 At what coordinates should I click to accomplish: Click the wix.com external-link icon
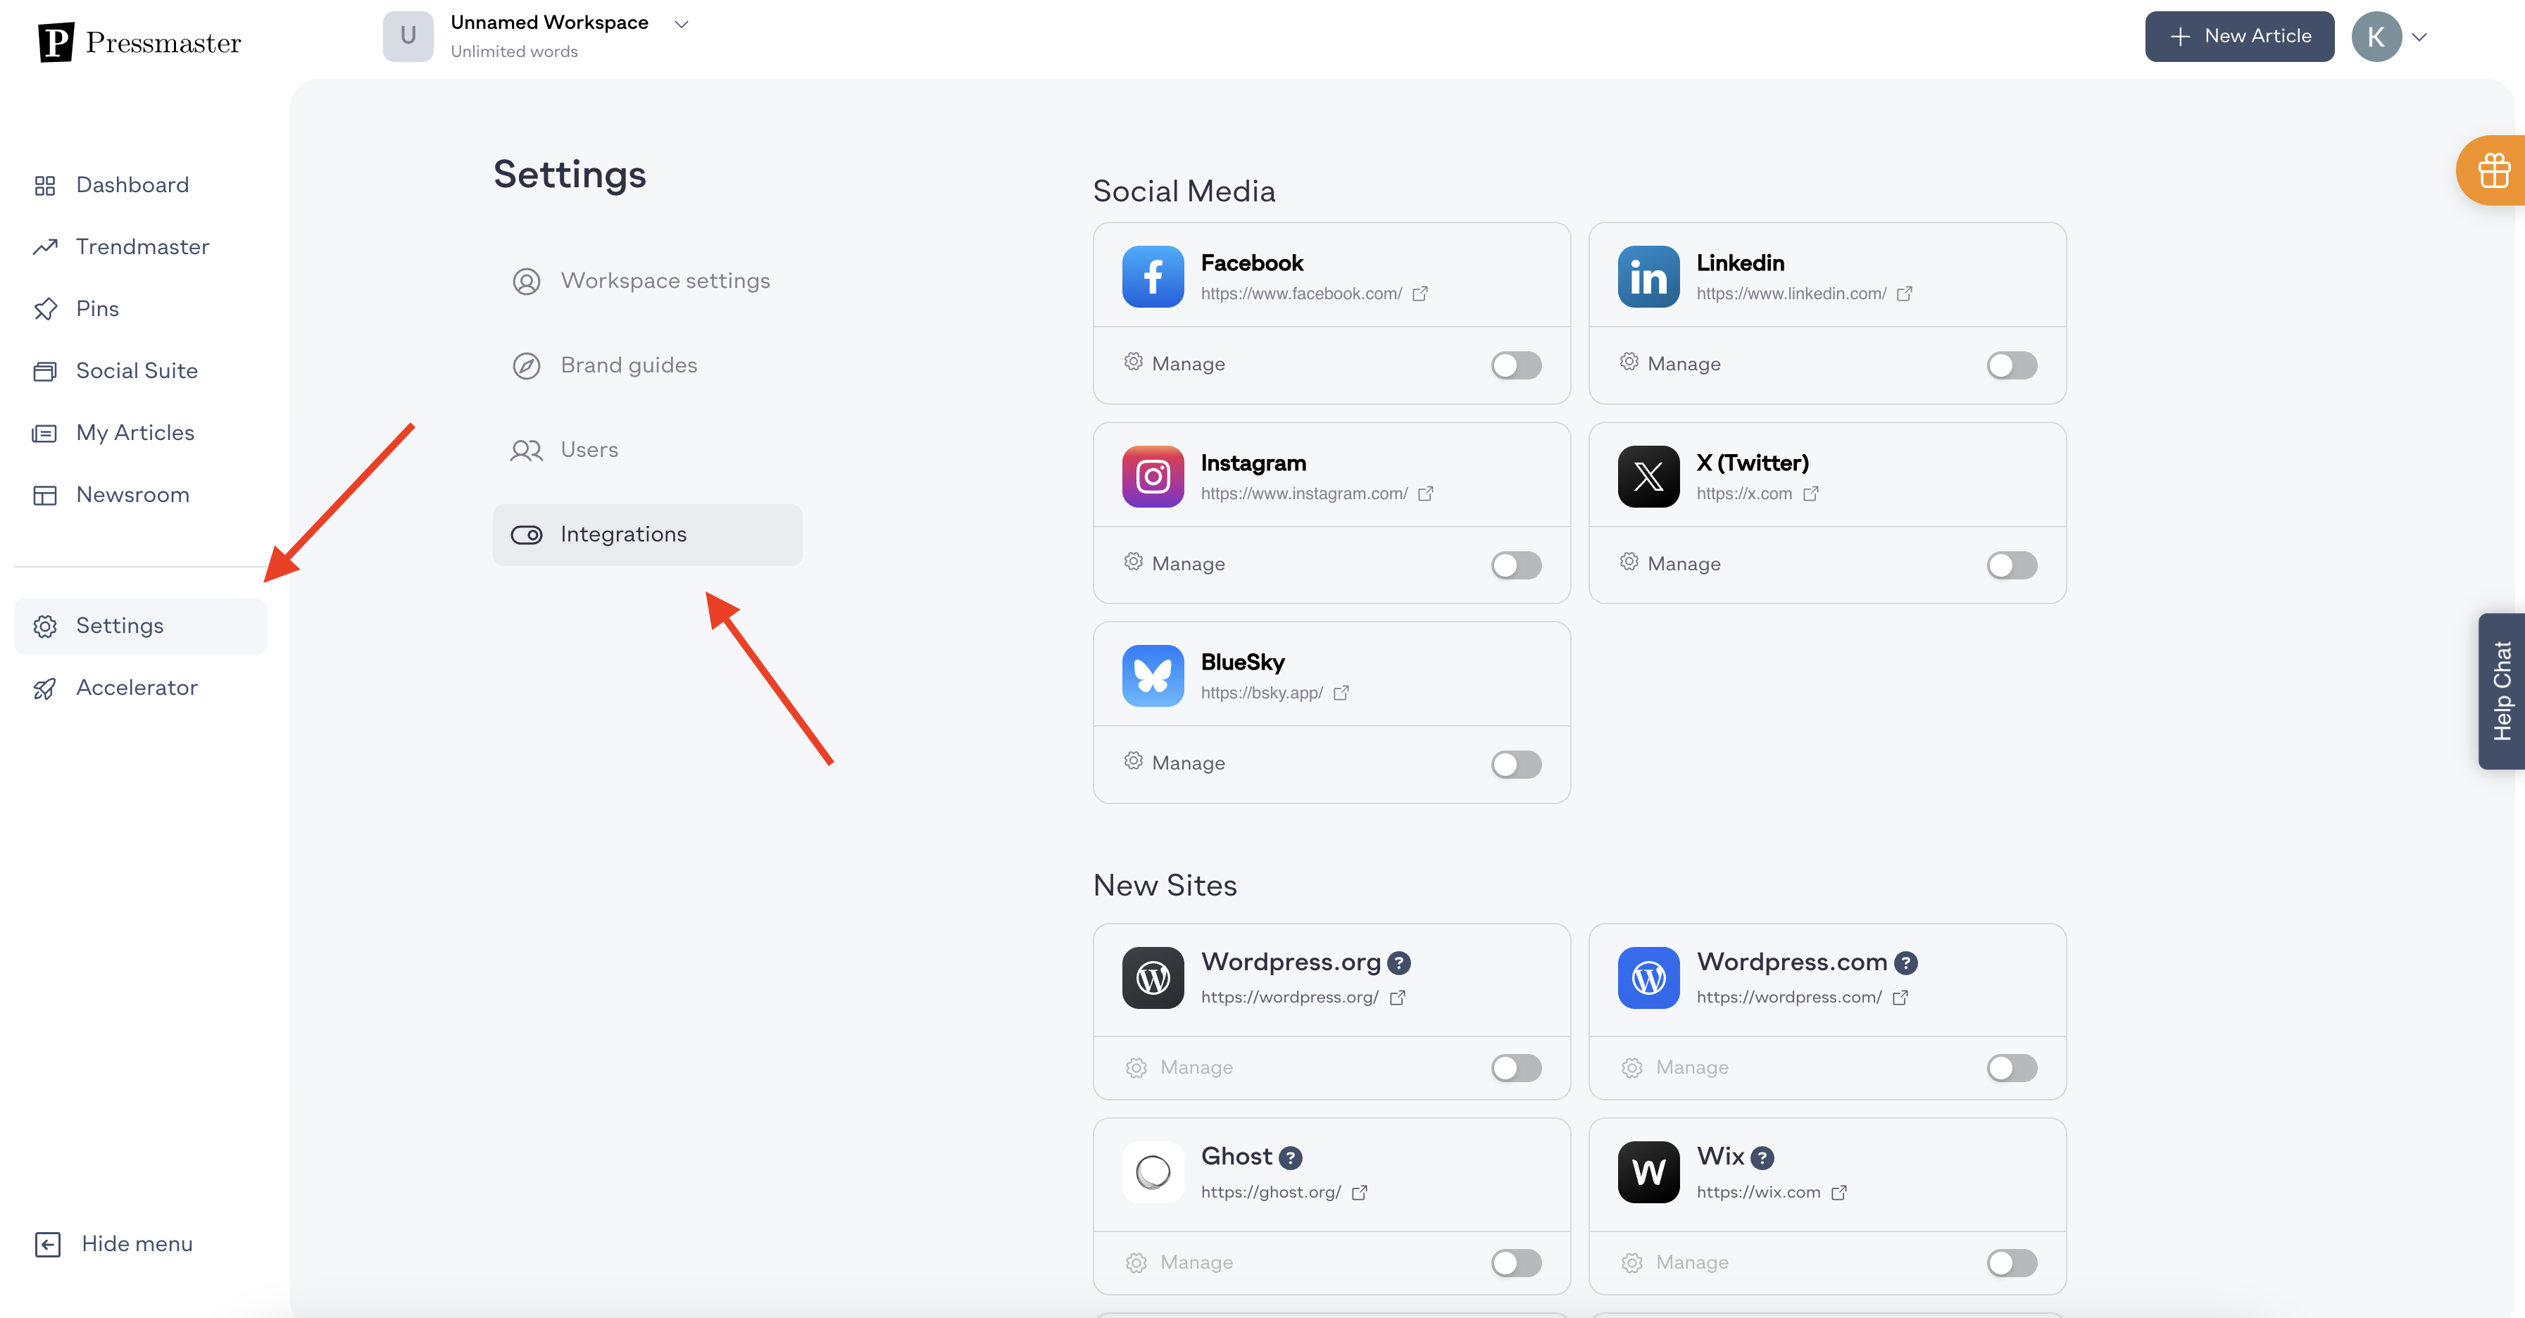pyautogui.click(x=1839, y=1193)
